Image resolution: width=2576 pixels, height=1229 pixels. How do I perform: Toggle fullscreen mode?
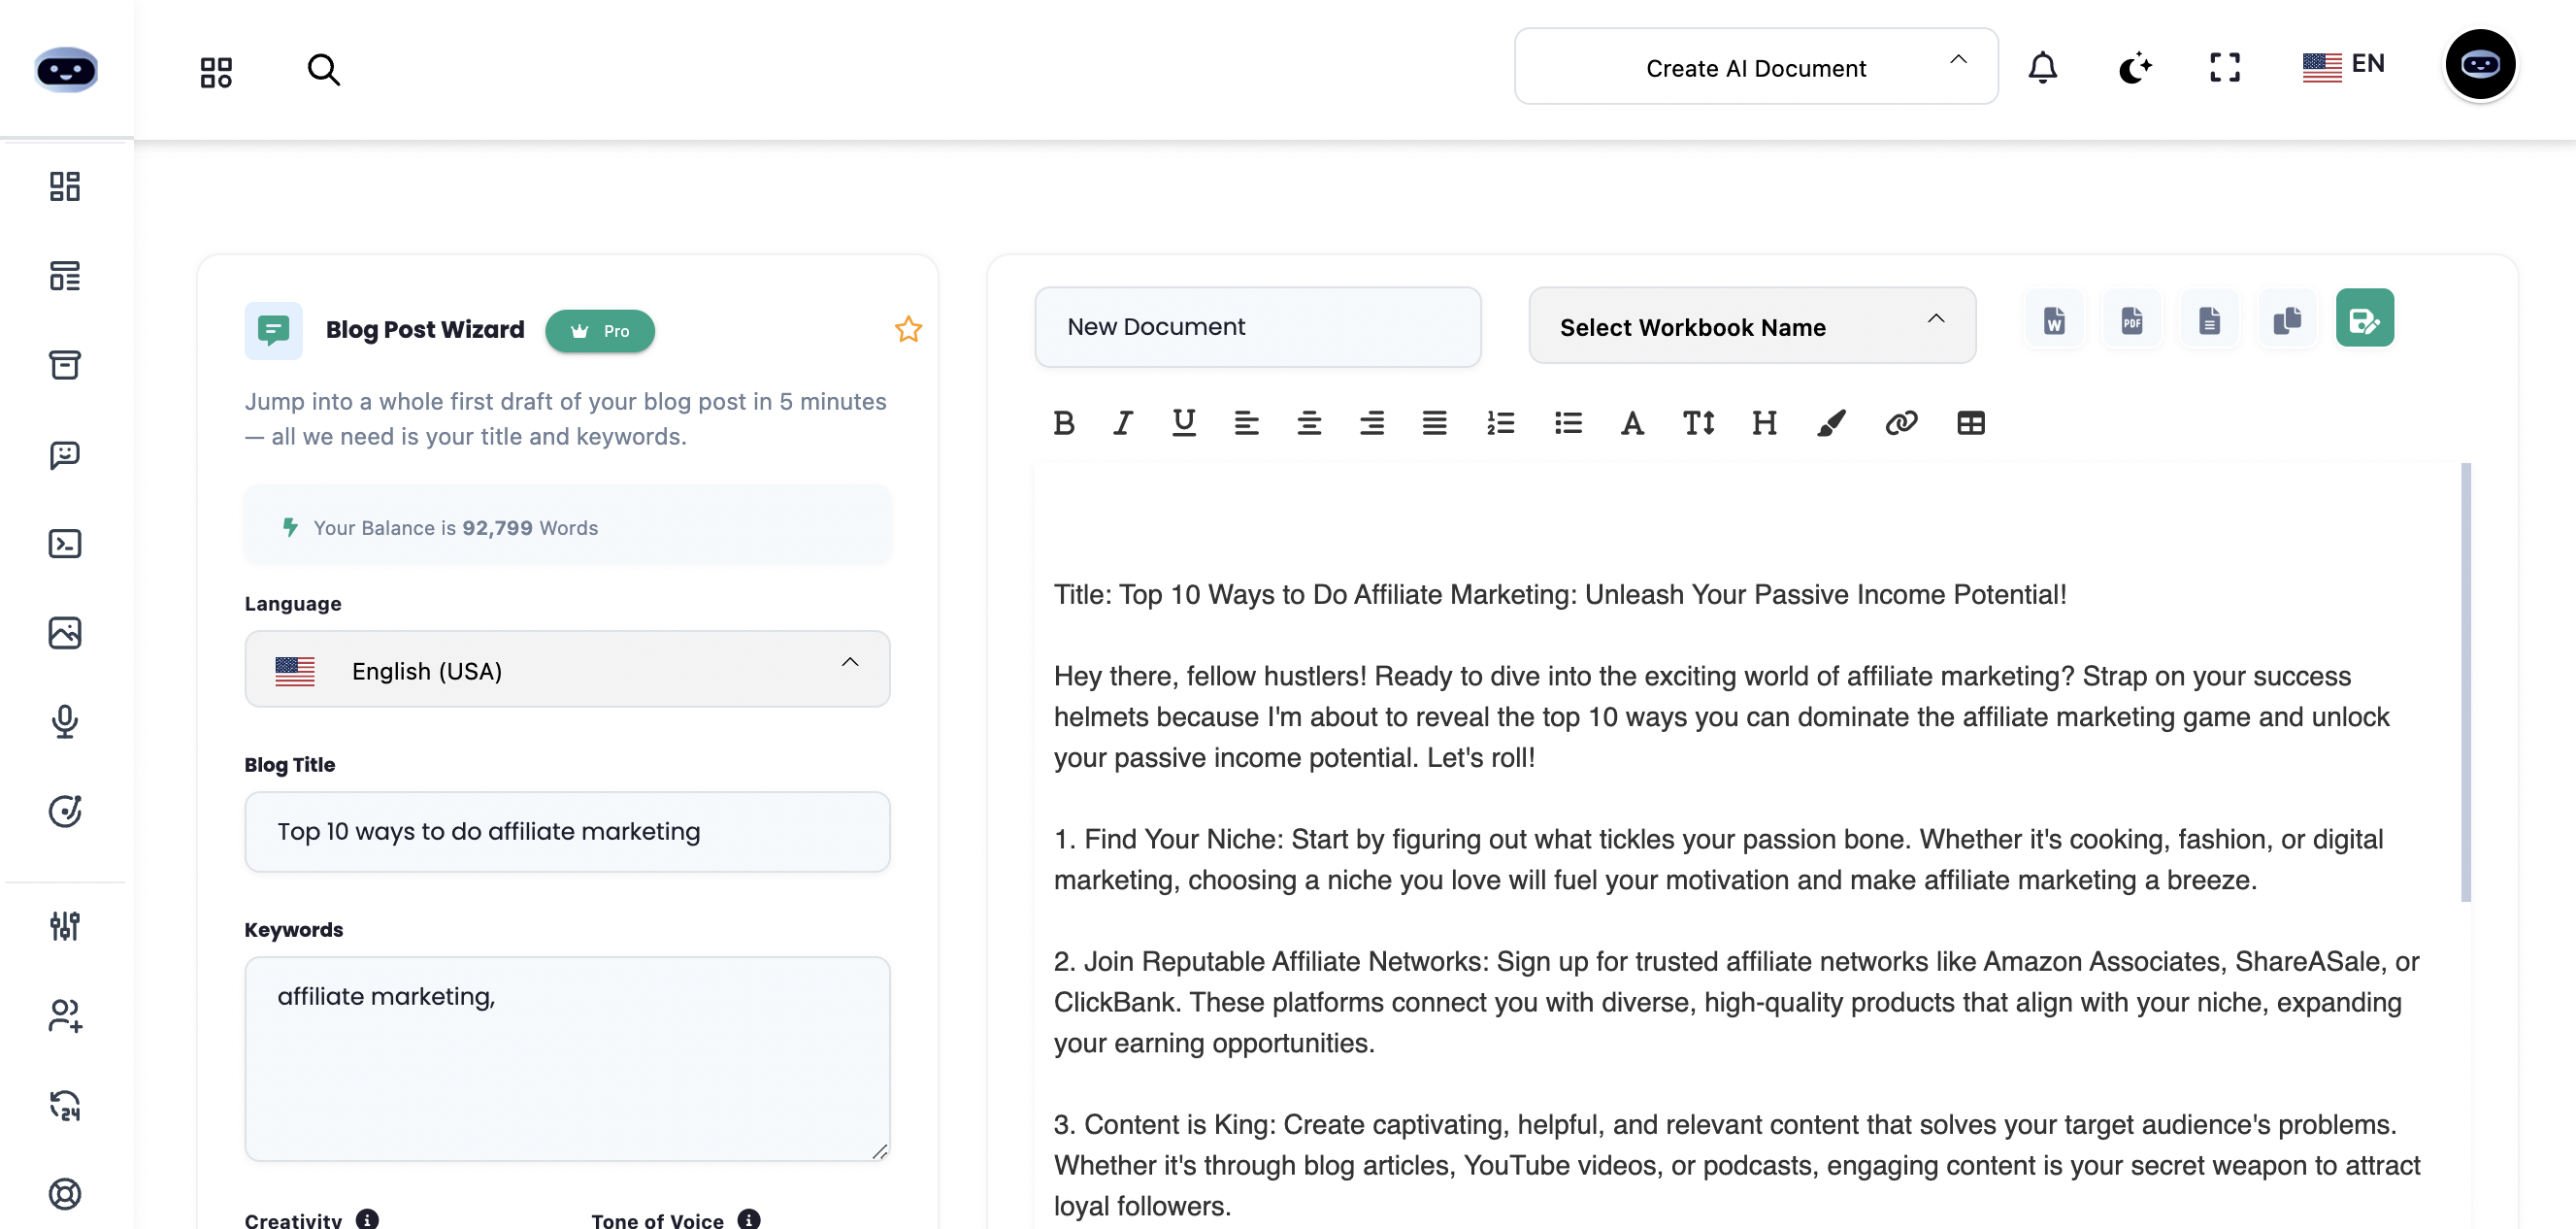2224,67
